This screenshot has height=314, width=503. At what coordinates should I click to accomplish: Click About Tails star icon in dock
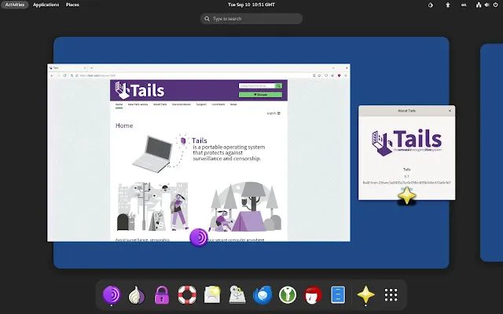[365, 295]
